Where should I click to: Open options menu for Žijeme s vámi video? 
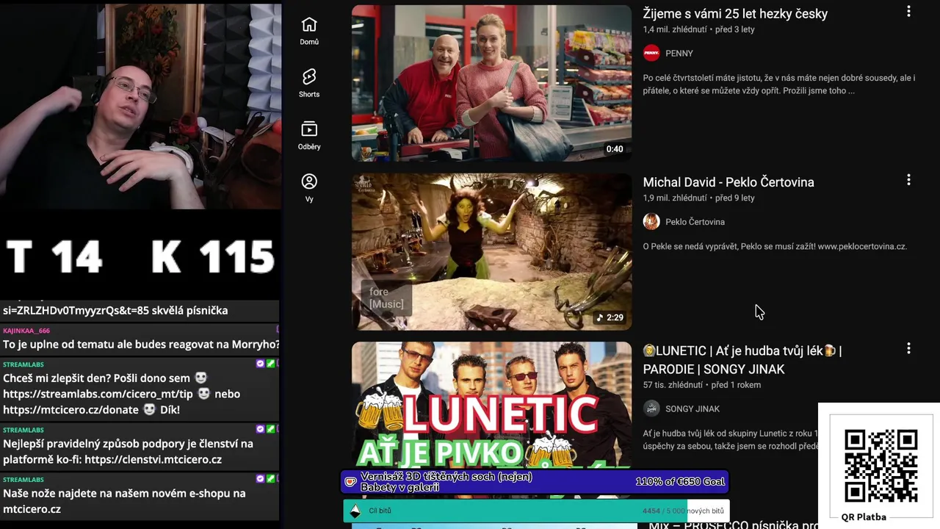(908, 12)
